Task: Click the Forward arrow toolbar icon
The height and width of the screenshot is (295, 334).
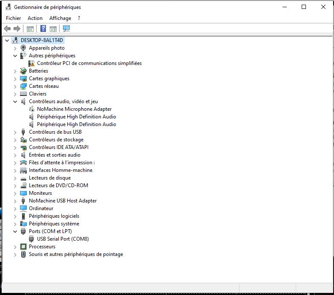Action: [17, 28]
